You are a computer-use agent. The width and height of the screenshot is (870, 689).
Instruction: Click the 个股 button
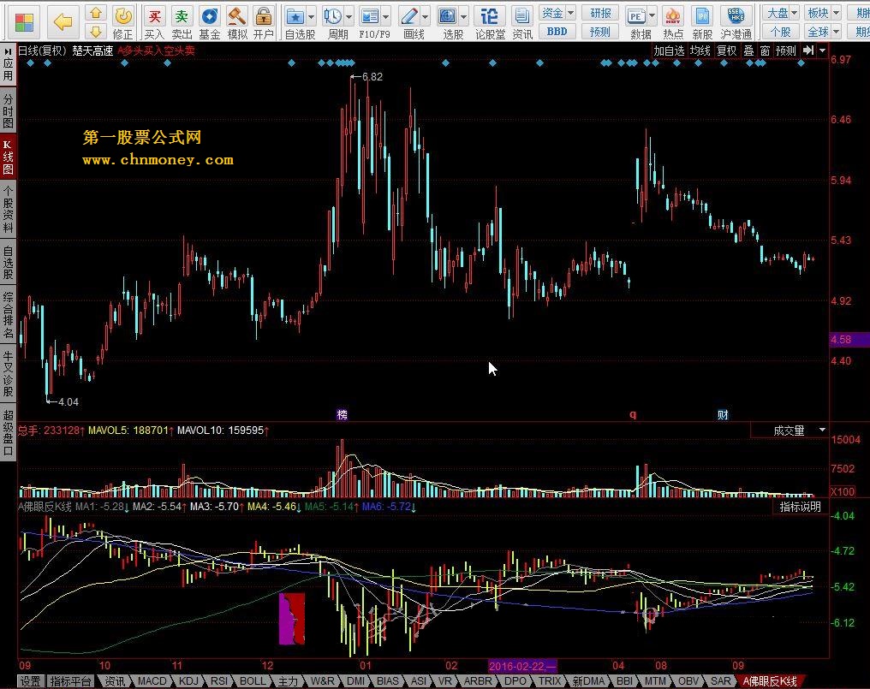(781, 32)
